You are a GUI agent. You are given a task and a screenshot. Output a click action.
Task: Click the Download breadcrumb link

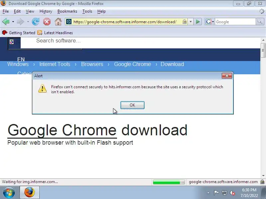coord(172,64)
